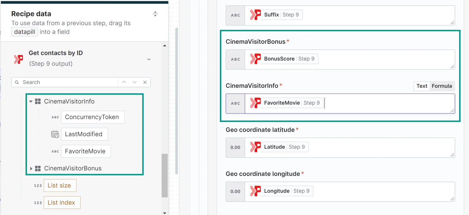
Task: Collapse the Get contacts by ID step output
Action: coord(149,59)
